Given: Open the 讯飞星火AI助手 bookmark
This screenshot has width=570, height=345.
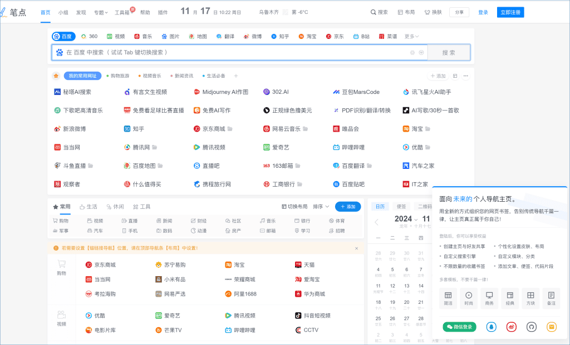Looking at the screenshot, I should (427, 92).
